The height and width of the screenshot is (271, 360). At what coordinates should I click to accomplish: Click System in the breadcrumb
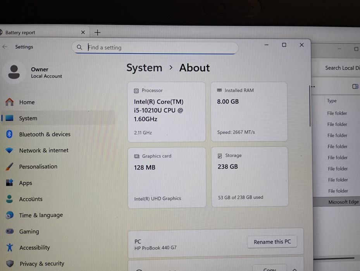[x=145, y=68]
